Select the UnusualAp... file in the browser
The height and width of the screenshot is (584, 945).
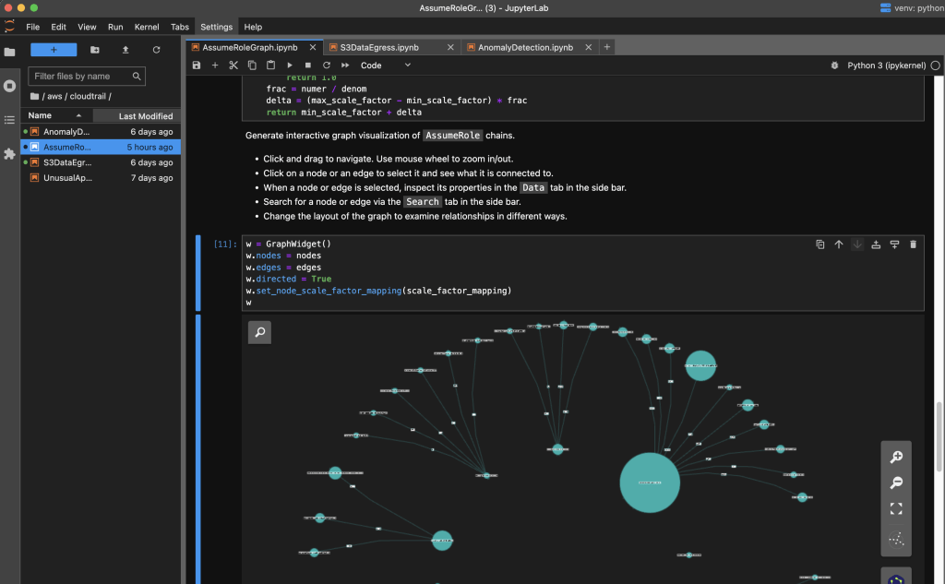click(x=101, y=178)
